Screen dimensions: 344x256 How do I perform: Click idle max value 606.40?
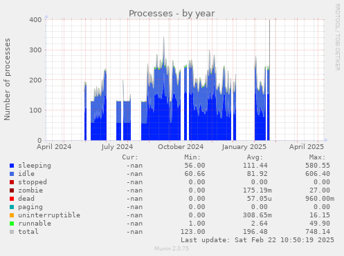318,174
